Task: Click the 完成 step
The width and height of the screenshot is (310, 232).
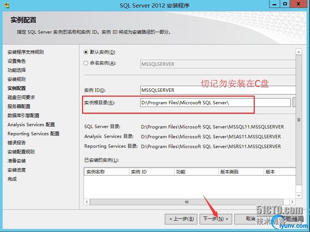Action: 12,179
